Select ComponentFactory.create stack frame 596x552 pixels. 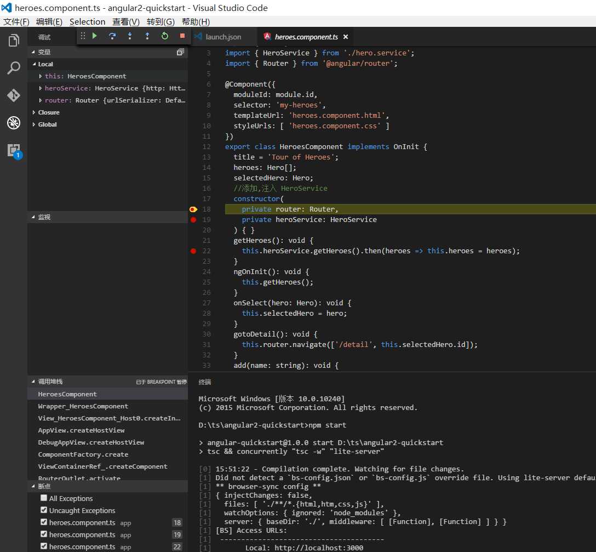(107, 454)
